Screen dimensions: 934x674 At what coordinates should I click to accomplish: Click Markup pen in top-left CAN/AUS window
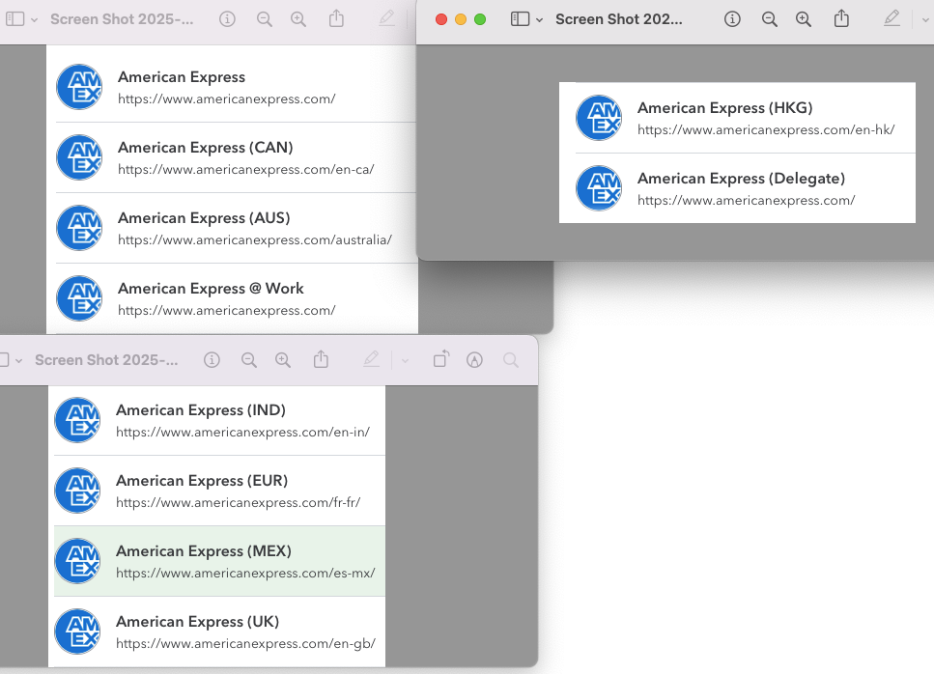(x=386, y=19)
